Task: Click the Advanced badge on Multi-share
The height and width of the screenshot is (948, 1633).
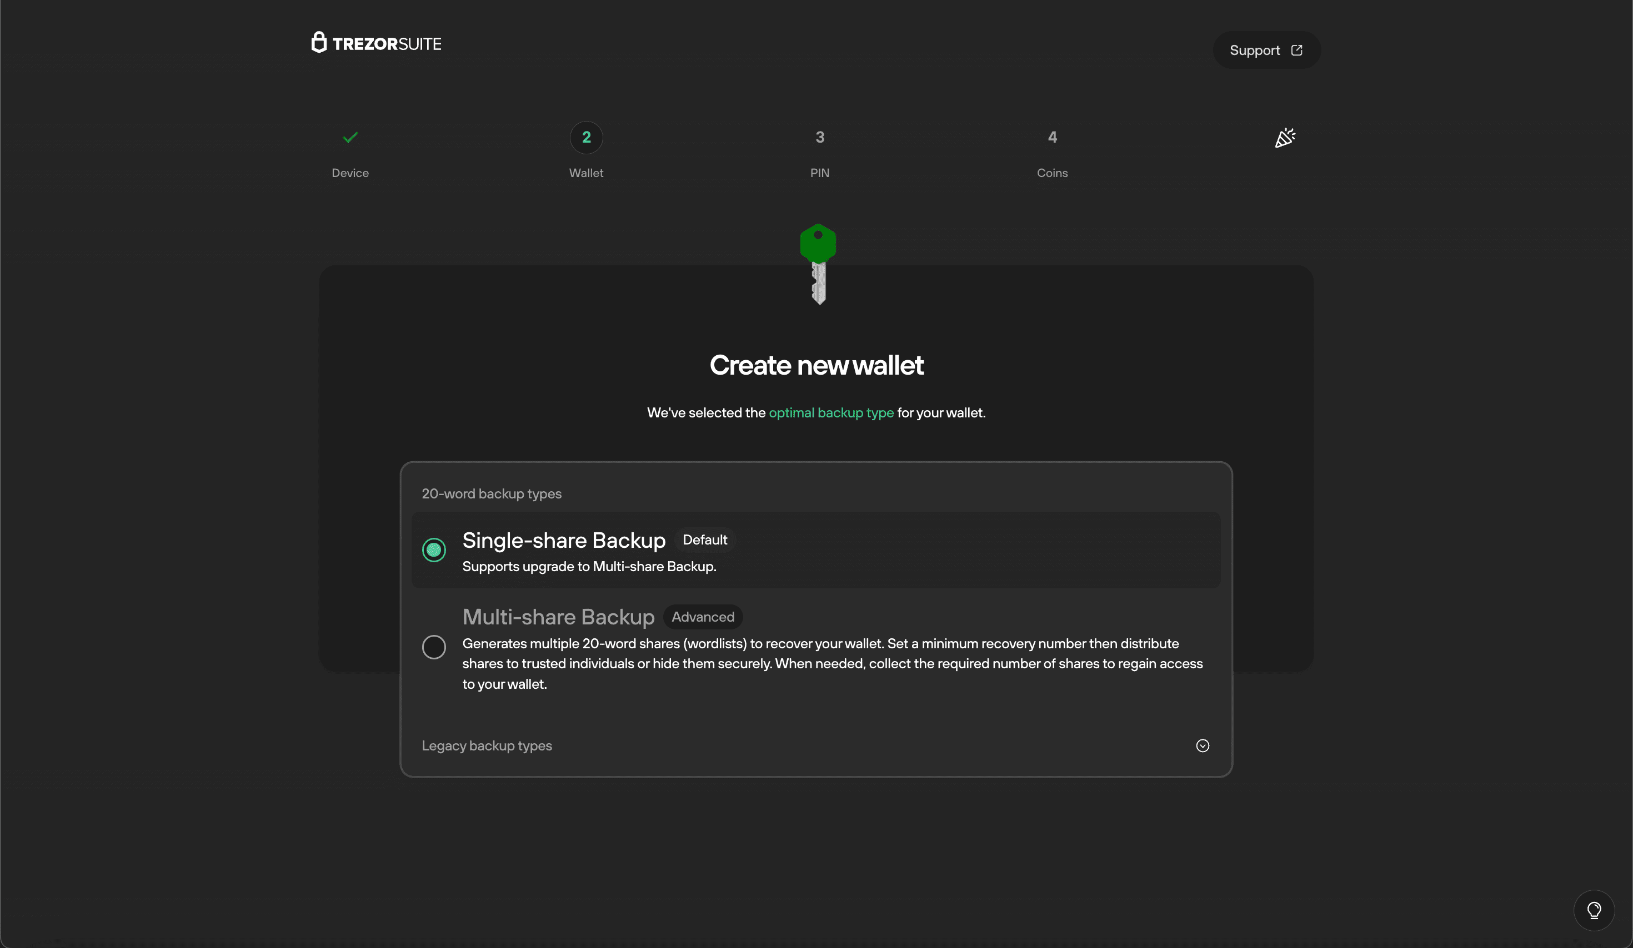Action: click(x=703, y=617)
